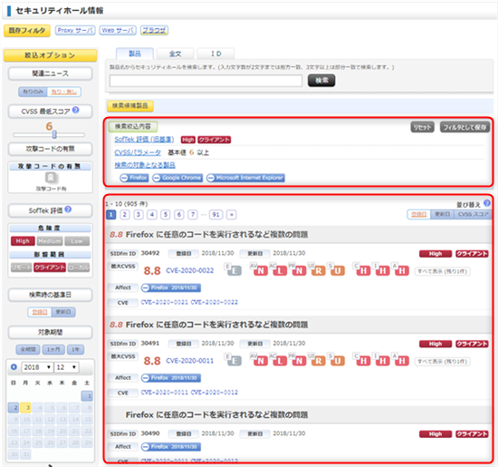Go to last results page 91
Screen dimensions: 498x467
pos(216,214)
